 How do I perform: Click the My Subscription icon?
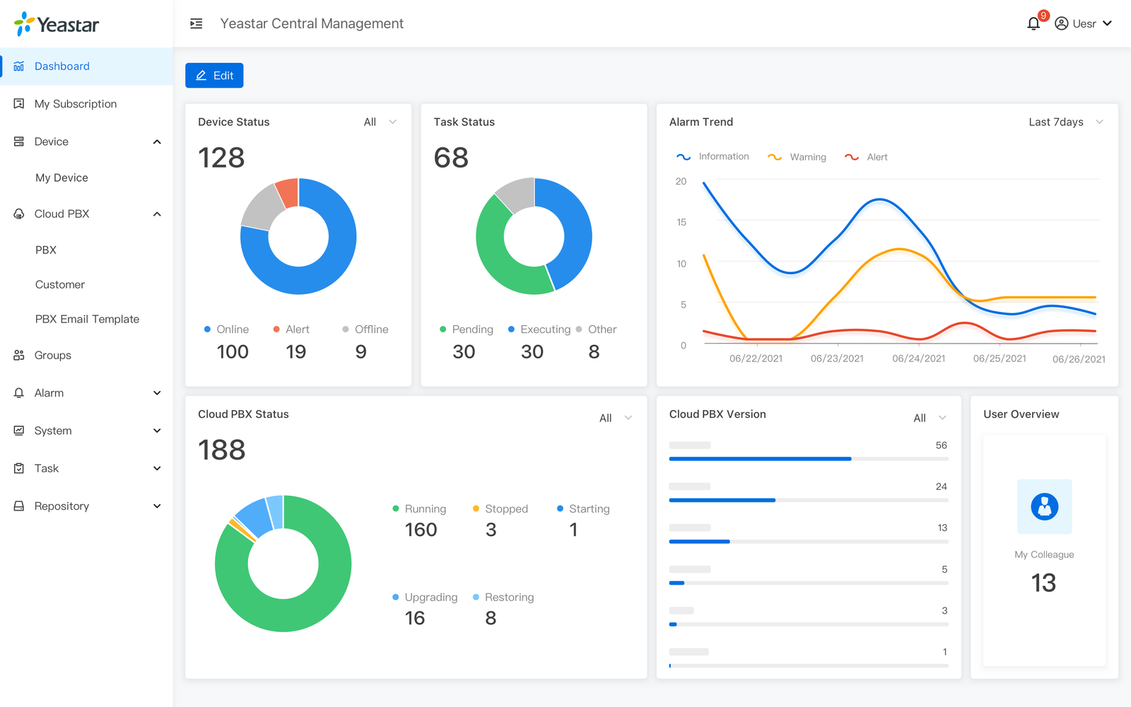pos(19,104)
